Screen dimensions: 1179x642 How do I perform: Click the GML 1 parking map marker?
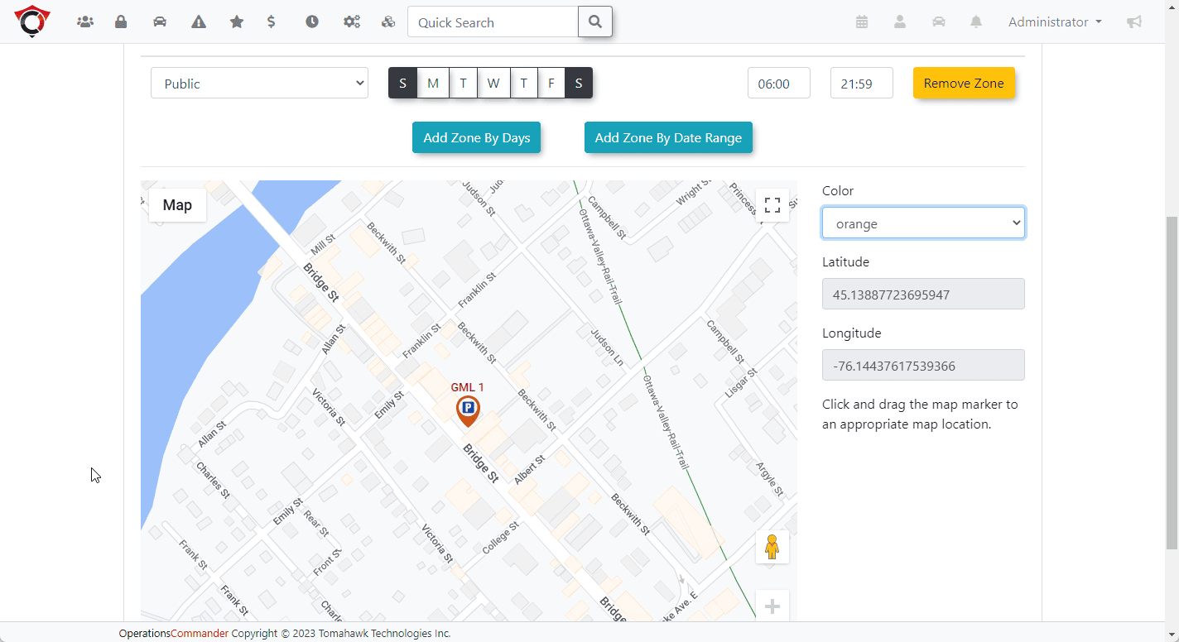tap(468, 410)
